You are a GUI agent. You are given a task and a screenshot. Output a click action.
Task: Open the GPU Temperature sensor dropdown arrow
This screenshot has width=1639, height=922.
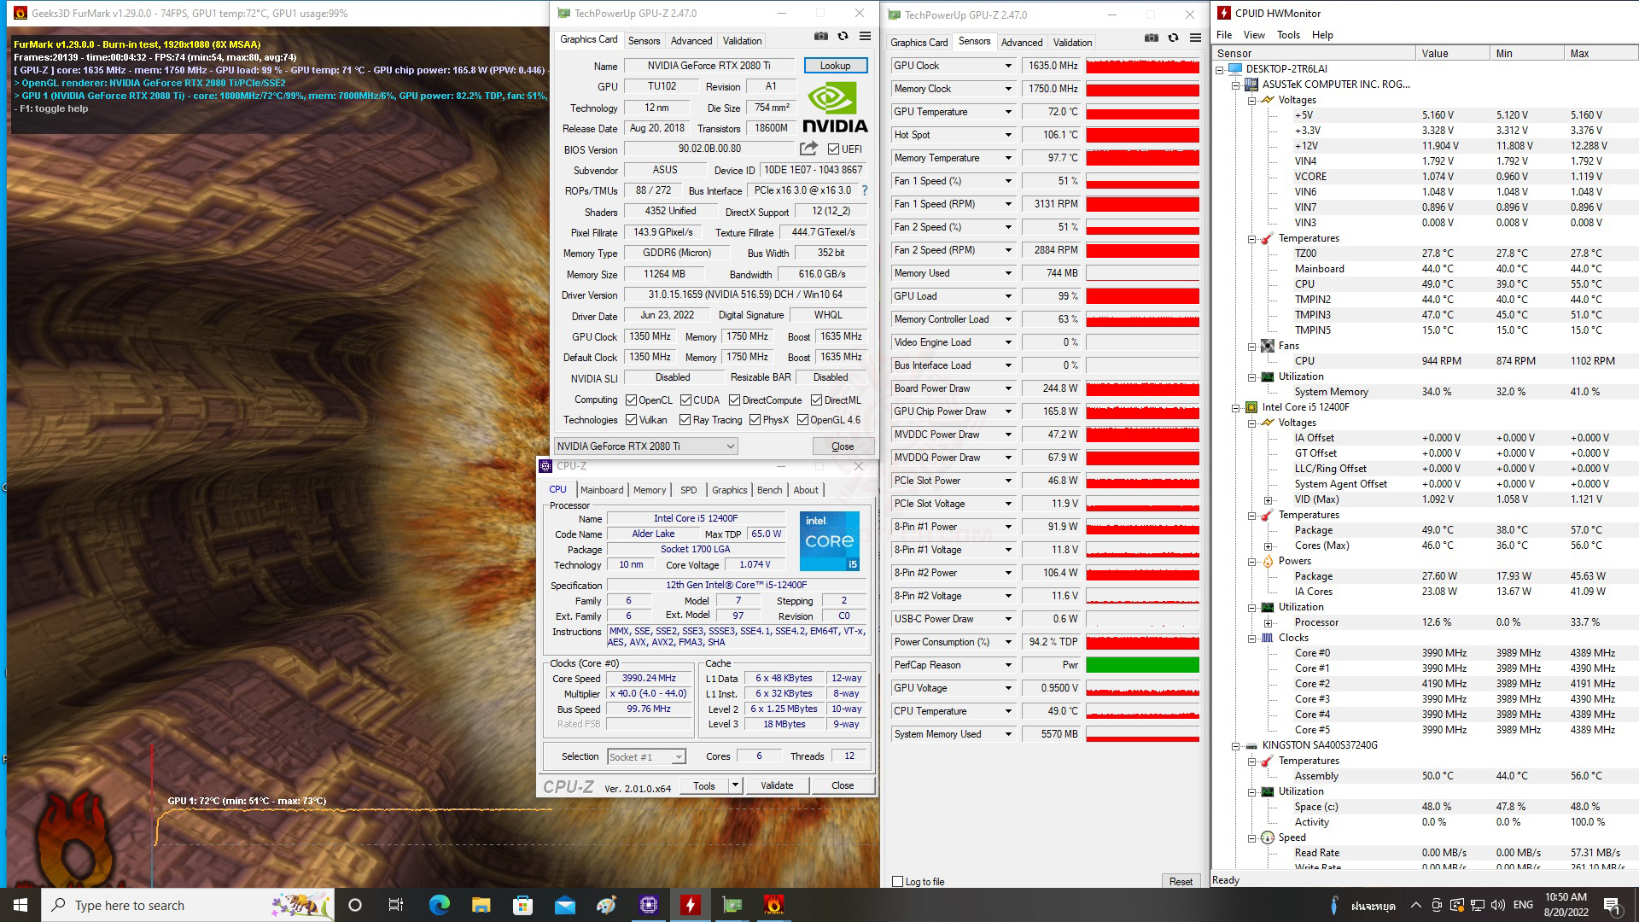point(1008,112)
